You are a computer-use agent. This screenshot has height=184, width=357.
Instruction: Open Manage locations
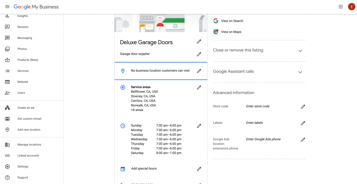pos(29,145)
